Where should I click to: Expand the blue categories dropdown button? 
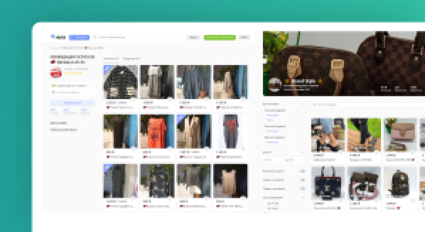[x=79, y=37]
